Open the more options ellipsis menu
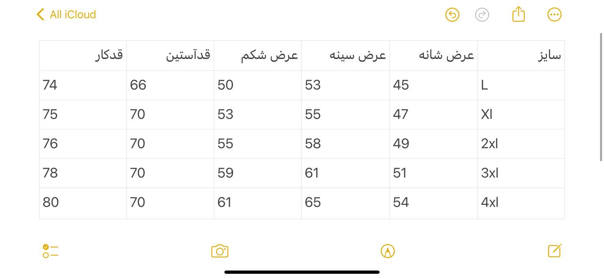The height and width of the screenshot is (279, 604). (554, 15)
